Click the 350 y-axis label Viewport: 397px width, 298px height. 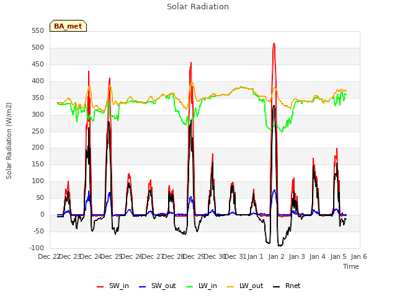pyautogui.click(x=38, y=98)
